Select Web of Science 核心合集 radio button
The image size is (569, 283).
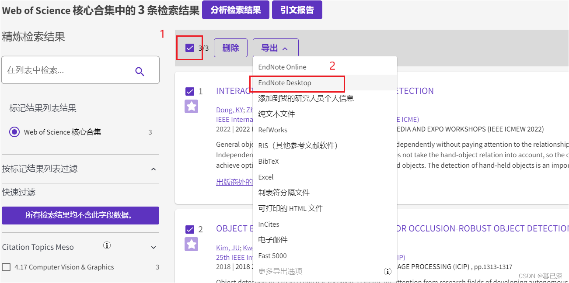(14, 132)
